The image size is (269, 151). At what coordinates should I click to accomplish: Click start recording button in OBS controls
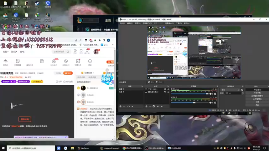[257, 93]
